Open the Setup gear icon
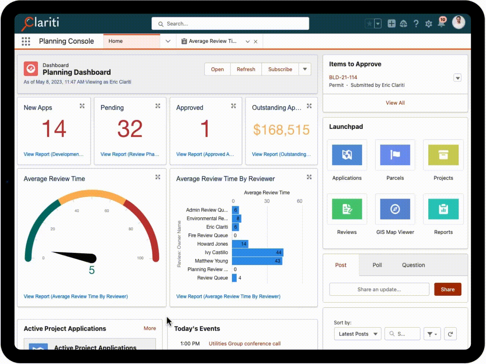The height and width of the screenshot is (364, 486). (x=429, y=24)
